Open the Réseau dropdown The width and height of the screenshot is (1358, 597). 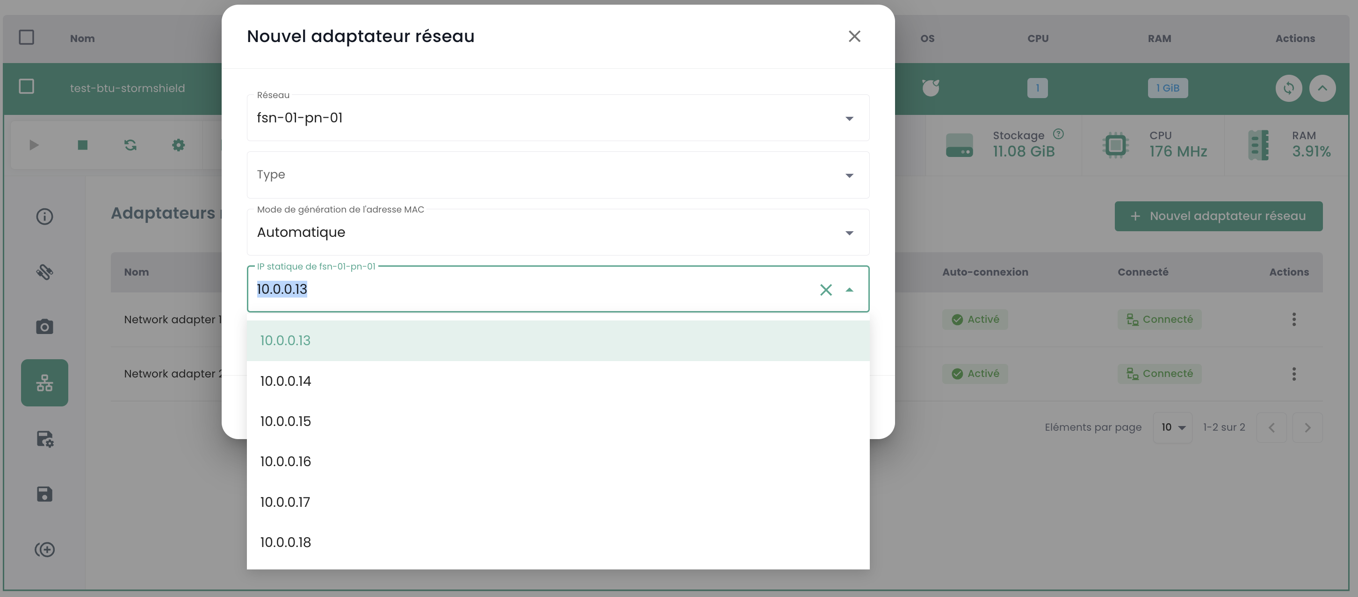(x=557, y=118)
